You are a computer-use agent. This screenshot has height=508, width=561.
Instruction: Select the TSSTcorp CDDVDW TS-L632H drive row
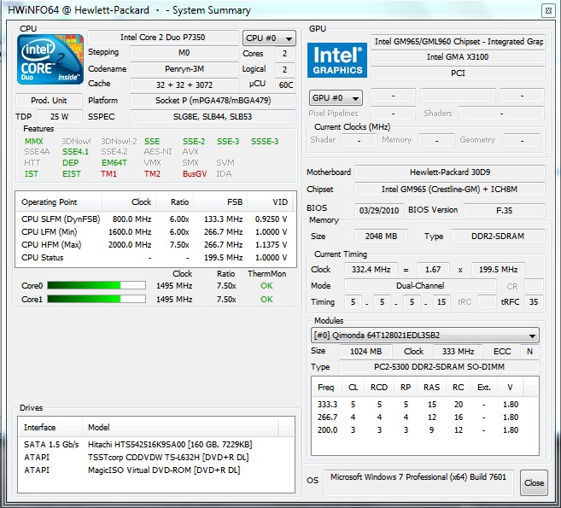point(156,458)
